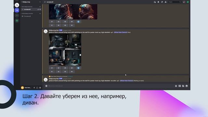208x117 pixels.
Task: Collapse the text channels category
Action: coord(27,6)
